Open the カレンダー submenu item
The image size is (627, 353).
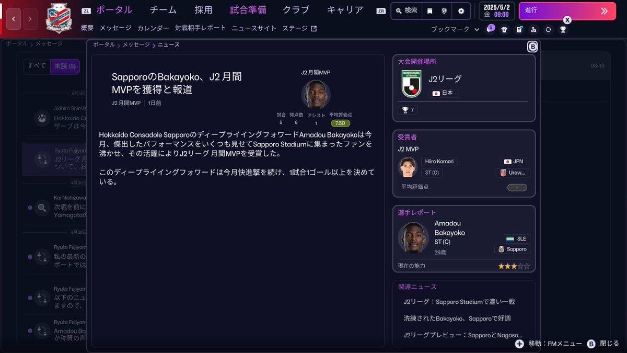tap(153, 28)
